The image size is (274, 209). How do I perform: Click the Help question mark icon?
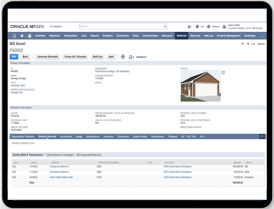(197, 26)
